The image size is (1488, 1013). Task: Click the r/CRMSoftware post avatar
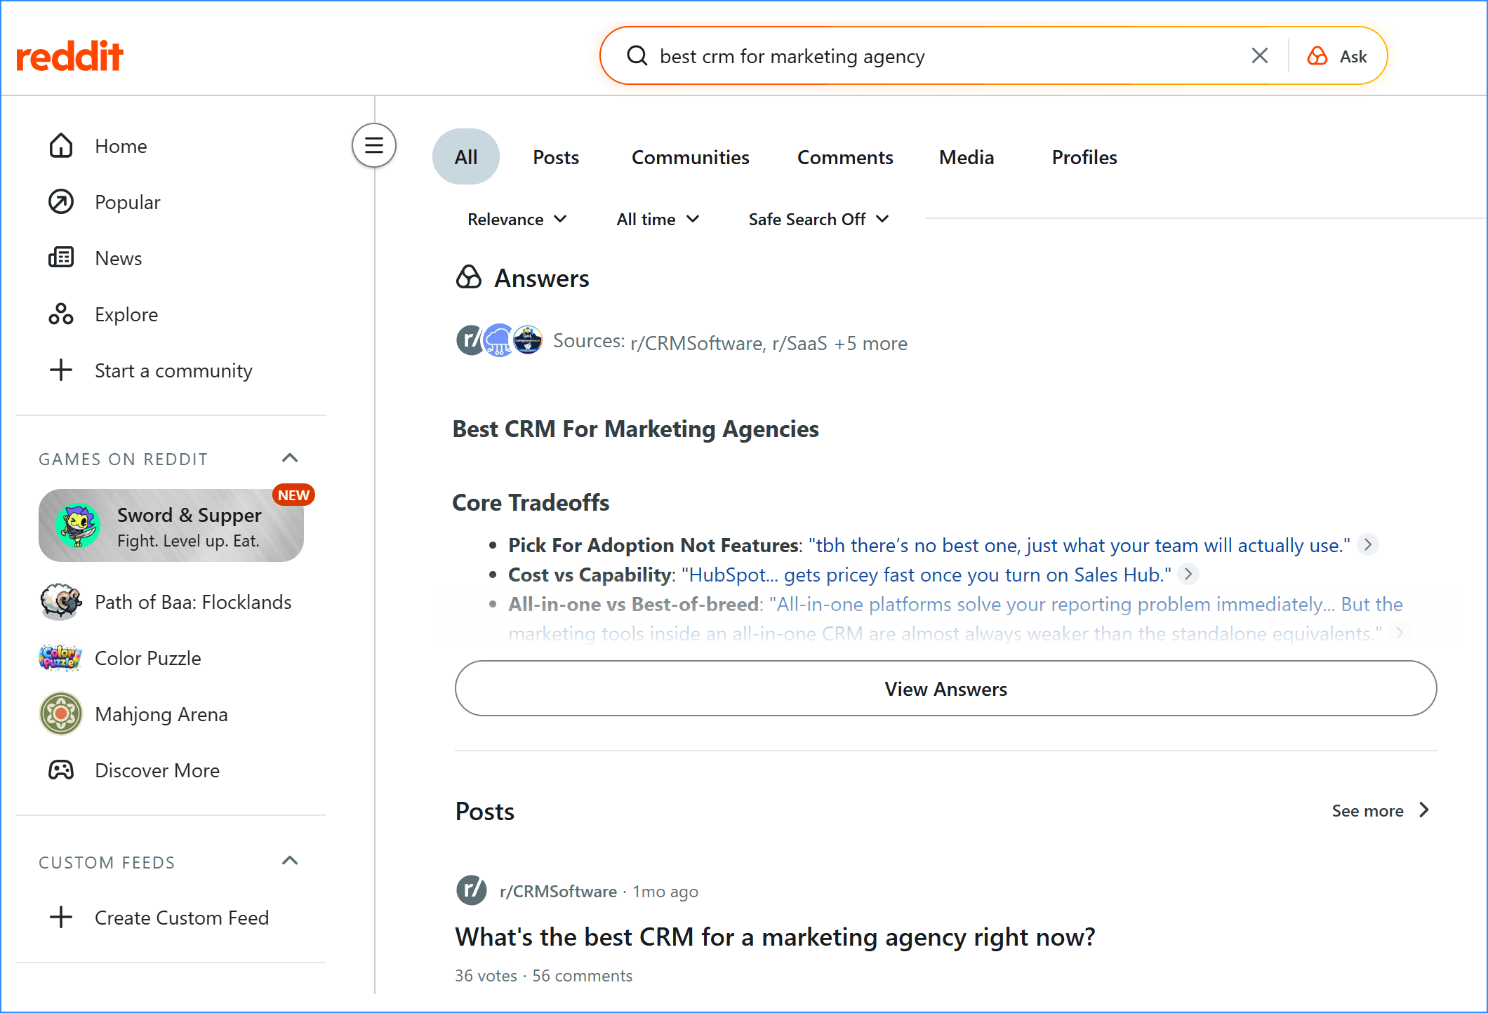(471, 891)
